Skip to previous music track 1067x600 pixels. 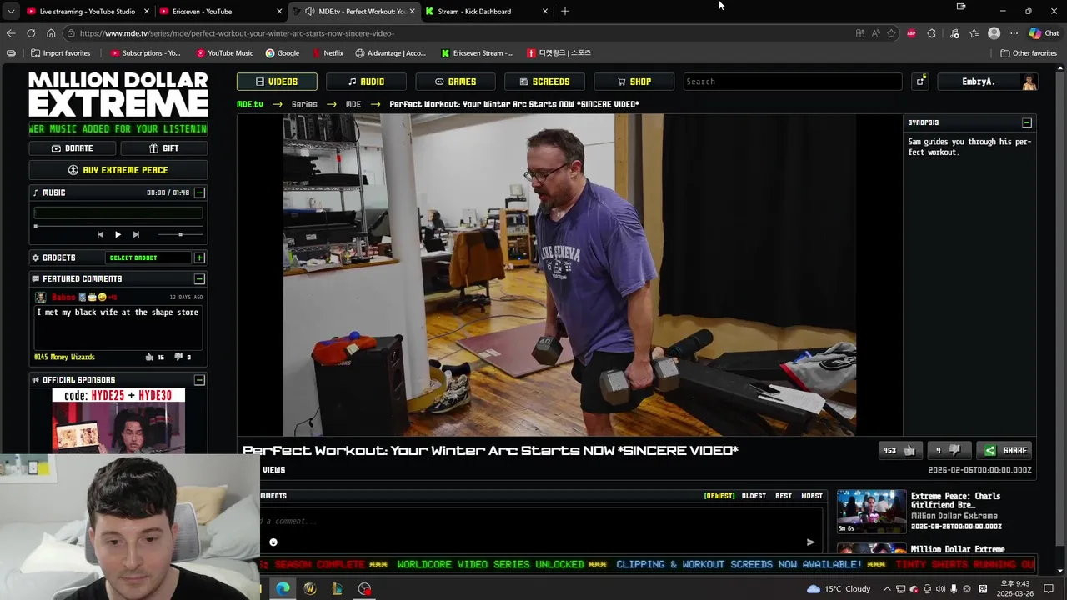(100, 235)
